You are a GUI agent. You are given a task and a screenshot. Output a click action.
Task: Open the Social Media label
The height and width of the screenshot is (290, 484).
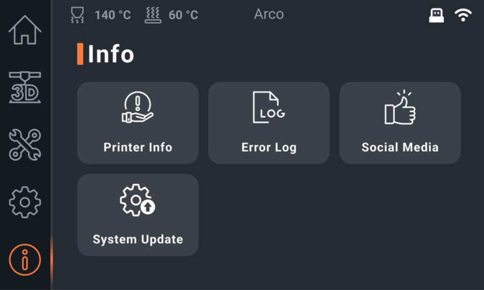[x=400, y=147]
